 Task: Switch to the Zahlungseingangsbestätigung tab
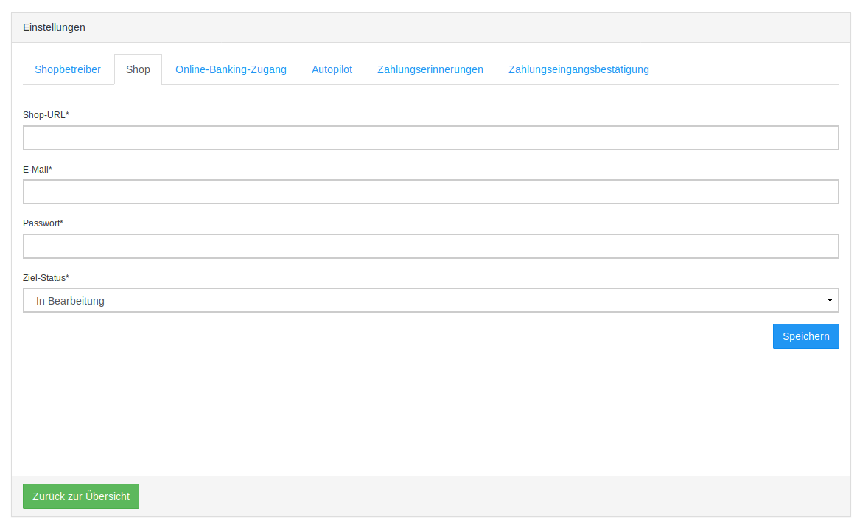pyautogui.click(x=578, y=69)
